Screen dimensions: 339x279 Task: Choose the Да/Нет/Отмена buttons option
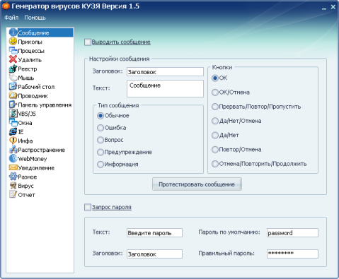pos(215,121)
